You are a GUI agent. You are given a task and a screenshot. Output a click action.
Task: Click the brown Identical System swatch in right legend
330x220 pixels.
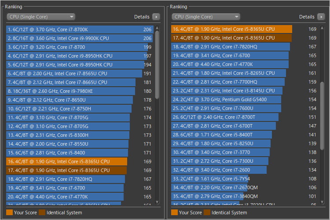point(207,213)
